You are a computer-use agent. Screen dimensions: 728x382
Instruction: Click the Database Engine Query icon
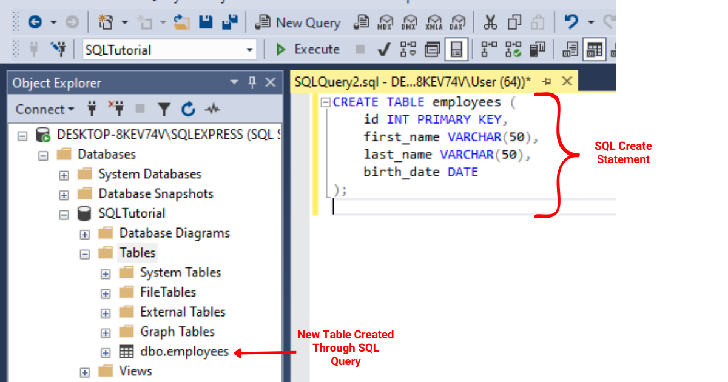(x=362, y=23)
